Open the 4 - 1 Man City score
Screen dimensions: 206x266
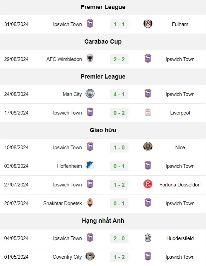point(119,94)
